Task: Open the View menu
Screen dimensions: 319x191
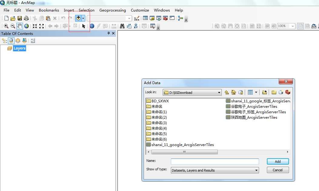Action: click(x=30, y=10)
